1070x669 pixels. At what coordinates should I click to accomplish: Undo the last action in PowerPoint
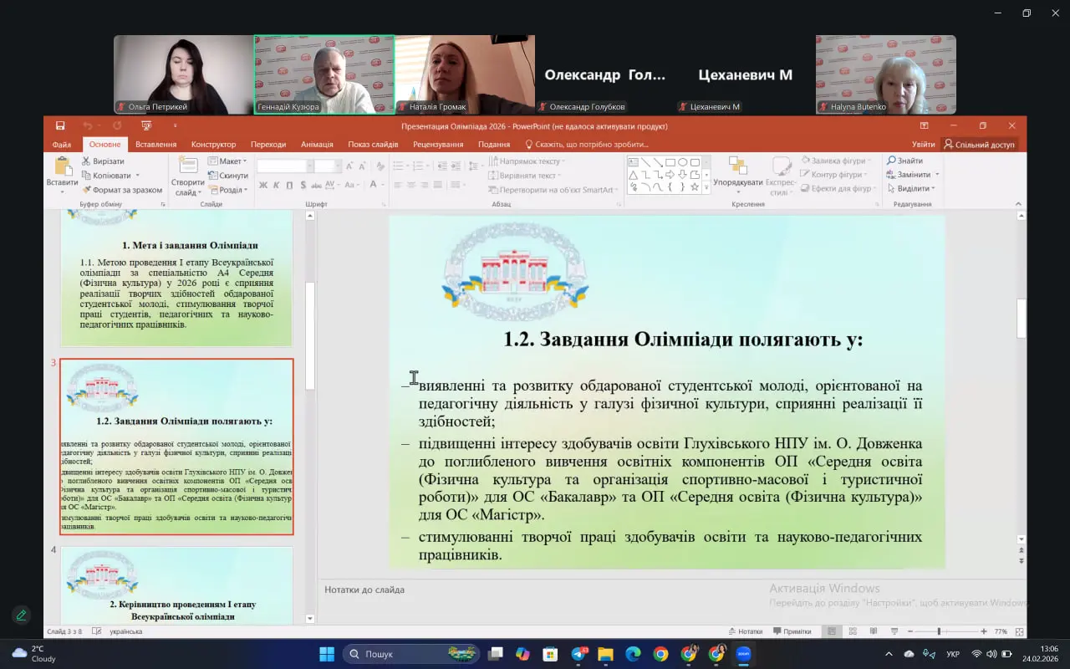(x=87, y=125)
